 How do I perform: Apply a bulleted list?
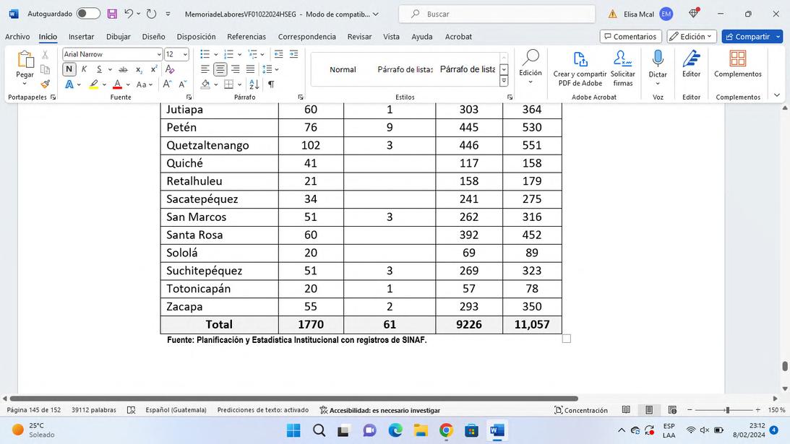point(205,54)
